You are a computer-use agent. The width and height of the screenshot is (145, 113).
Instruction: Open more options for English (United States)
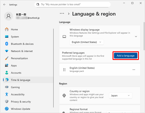[134, 70]
